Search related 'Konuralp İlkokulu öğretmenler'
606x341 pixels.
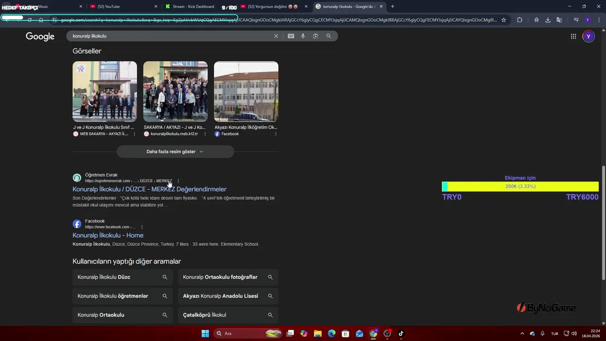[122, 296]
